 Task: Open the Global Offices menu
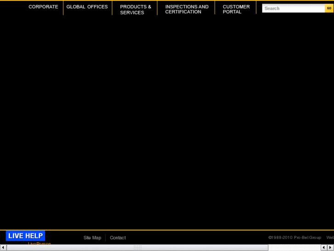87,7
